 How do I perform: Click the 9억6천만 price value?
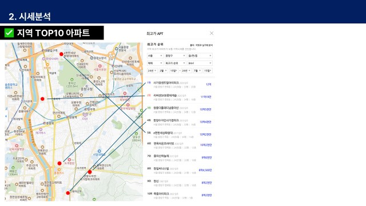tap(206, 158)
